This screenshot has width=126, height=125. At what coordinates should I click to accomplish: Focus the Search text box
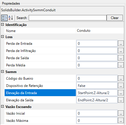(67, 18)
